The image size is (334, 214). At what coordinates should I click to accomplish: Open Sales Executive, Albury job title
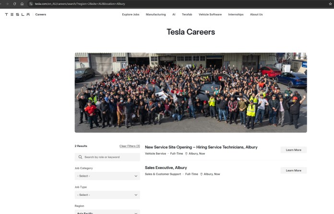[166, 168]
